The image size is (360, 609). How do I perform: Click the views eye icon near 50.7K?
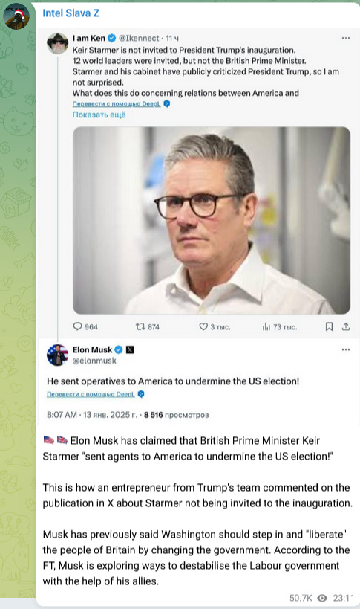click(x=322, y=598)
